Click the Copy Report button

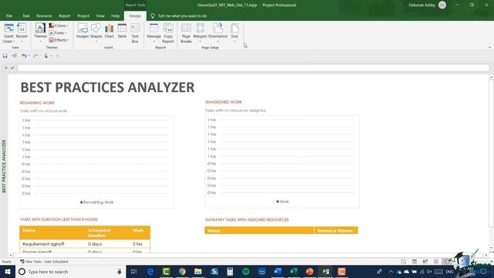[x=168, y=33]
